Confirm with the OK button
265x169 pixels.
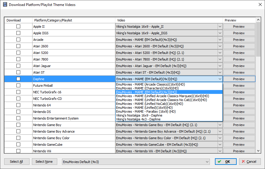[x=226, y=162]
